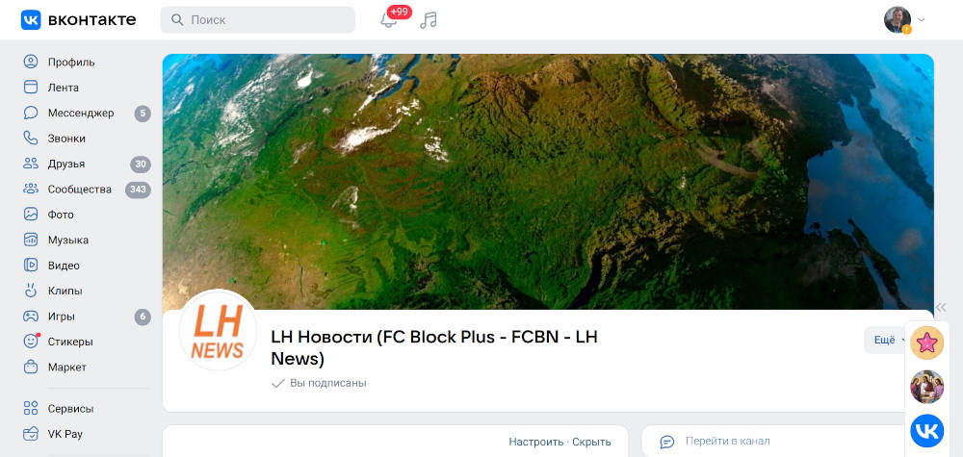Open the music note player icon
This screenshot has width=963, height=457.
(x=429, y=19)
